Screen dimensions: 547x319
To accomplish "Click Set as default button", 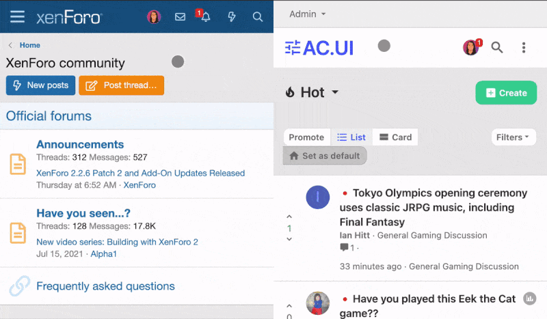I will (x=325, y=156).
